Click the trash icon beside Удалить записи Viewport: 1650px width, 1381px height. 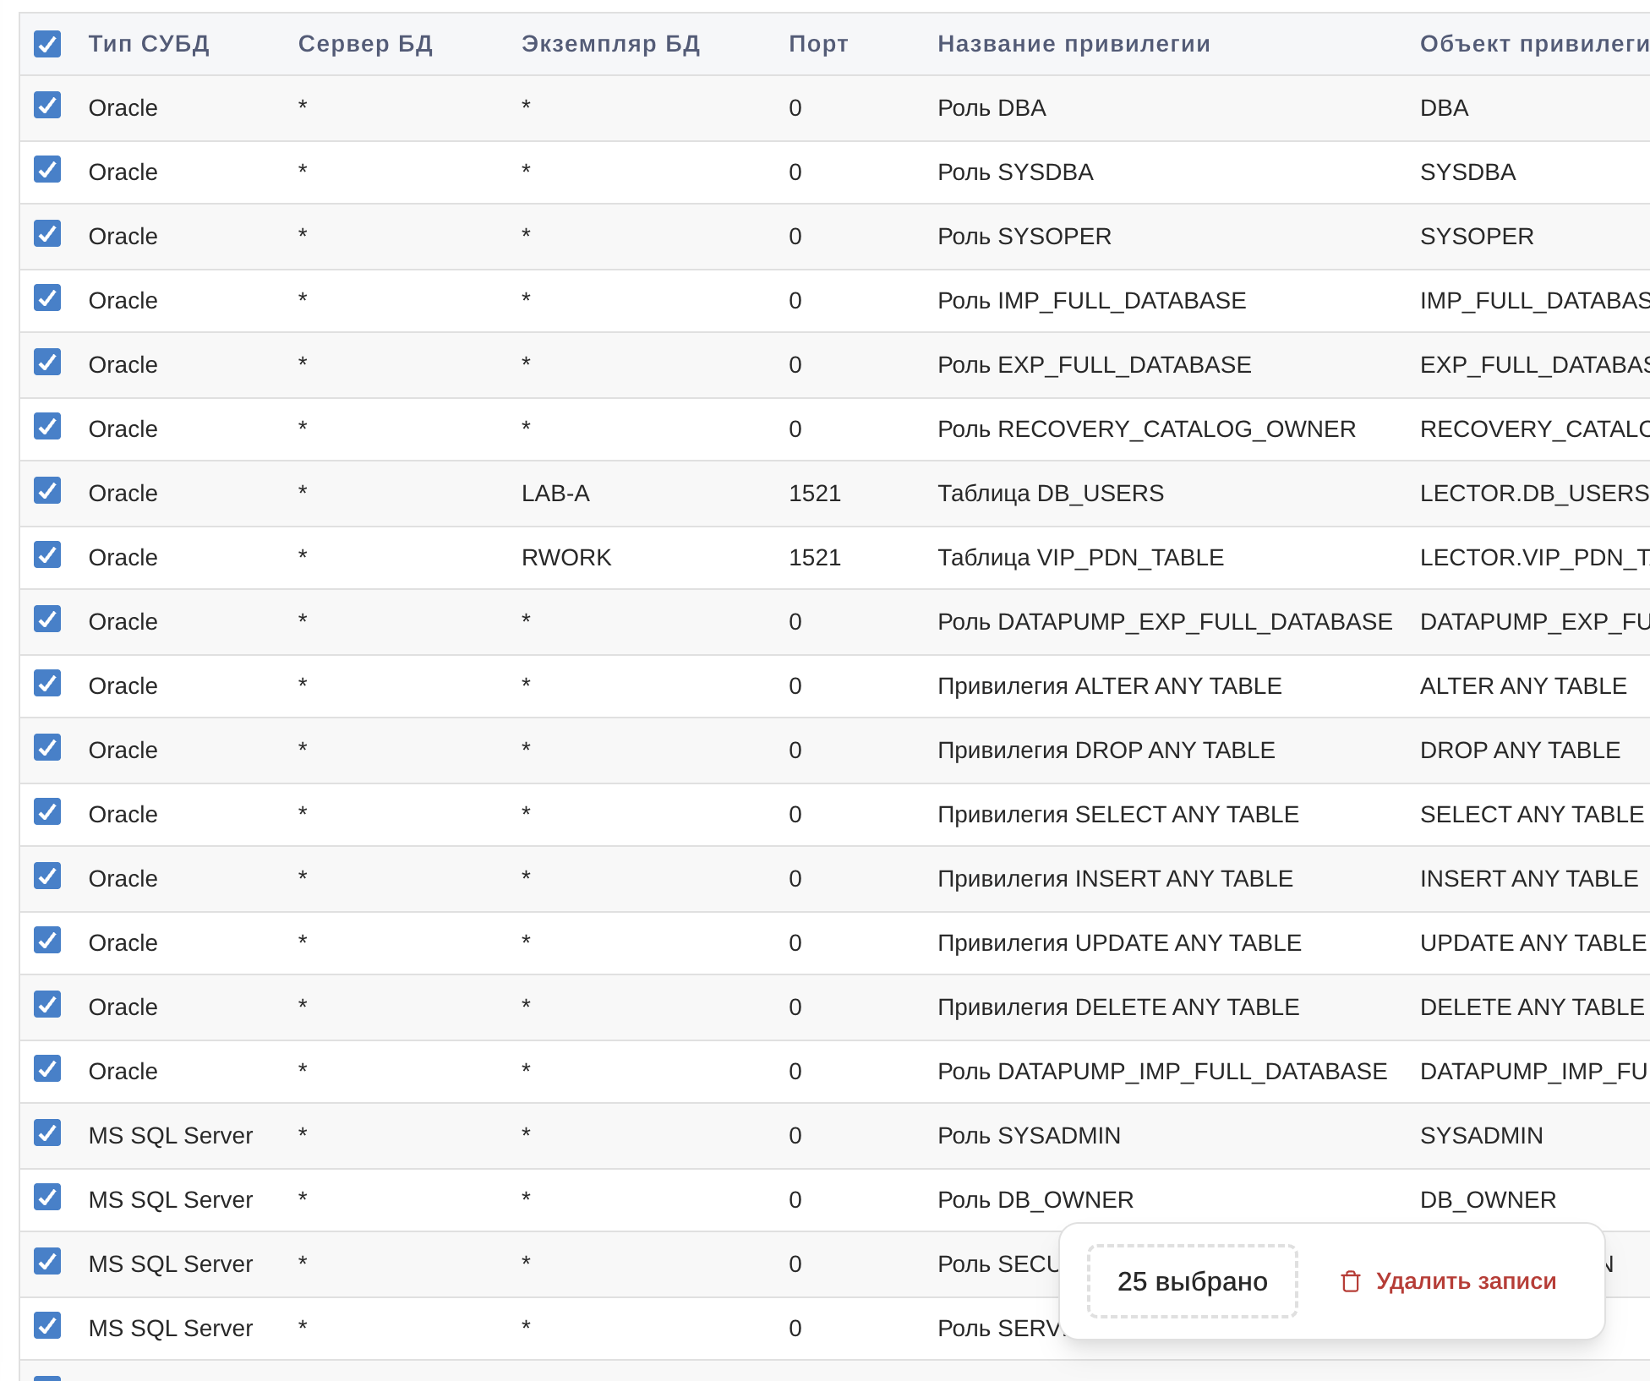[x=1350, y=1281]
